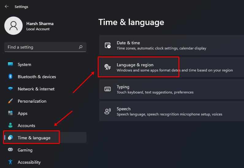The height and width of the screenshot is (168, 244).
Task: Click the user avatar picture
Action: [13, 26]
